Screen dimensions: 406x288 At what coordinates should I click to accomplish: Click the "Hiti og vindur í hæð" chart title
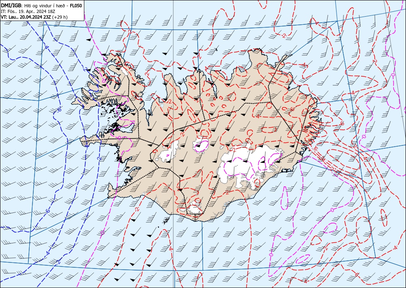point(45,5)
